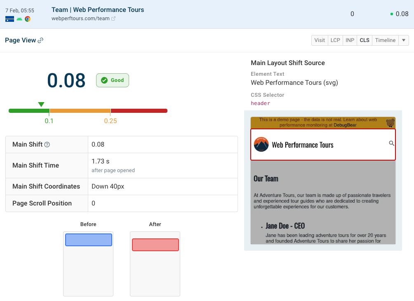Click the country flag icon under date
The height and width of the screenshot is (301, 414).
pyautogui.click(x=9, y=19)
